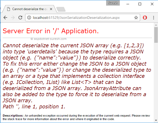Click the scrollbar down arrow

(156, 120)
